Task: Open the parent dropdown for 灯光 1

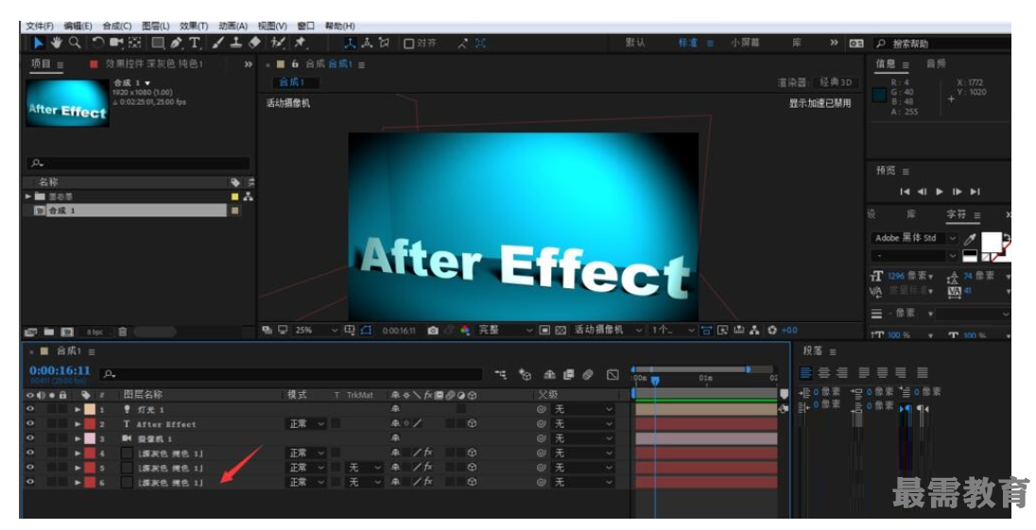Action: [583, 409]
